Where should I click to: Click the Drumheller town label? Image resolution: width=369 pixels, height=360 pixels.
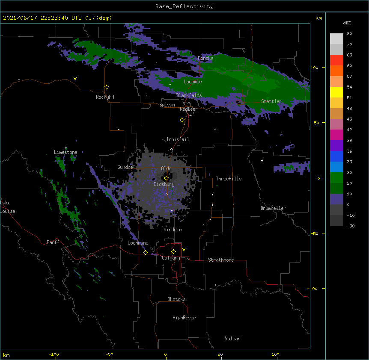click(x=273, y=208)
